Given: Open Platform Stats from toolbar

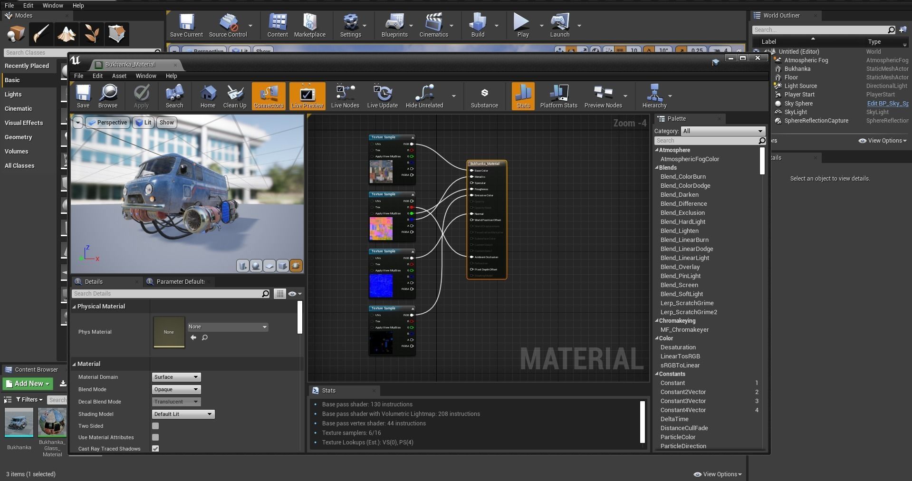Looking at the screenshot, I should coord(558,96).
